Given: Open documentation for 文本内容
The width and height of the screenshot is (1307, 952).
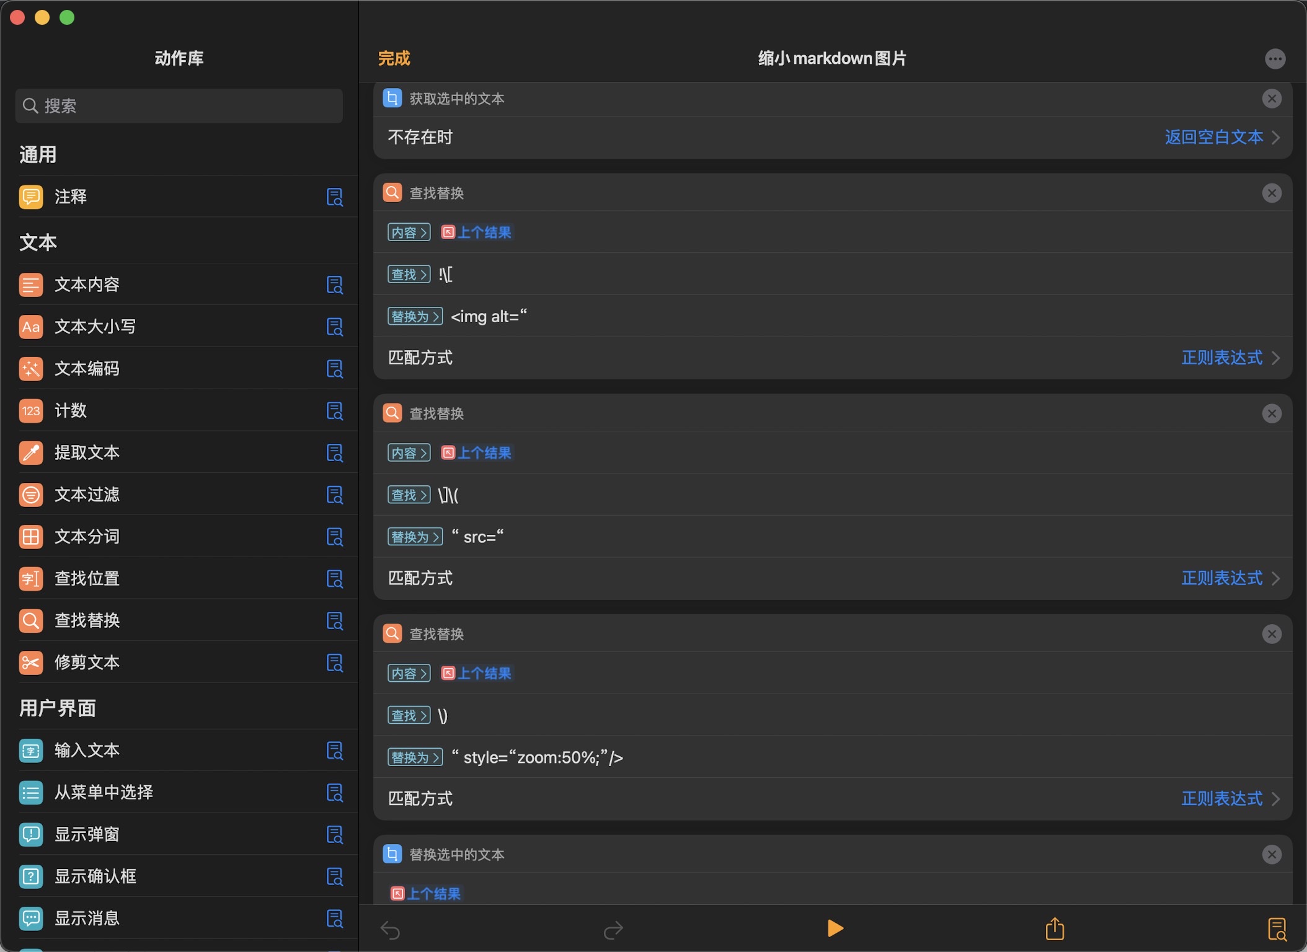Looking at the screenshot, I should pyautogui.click(x=335, y=285).
